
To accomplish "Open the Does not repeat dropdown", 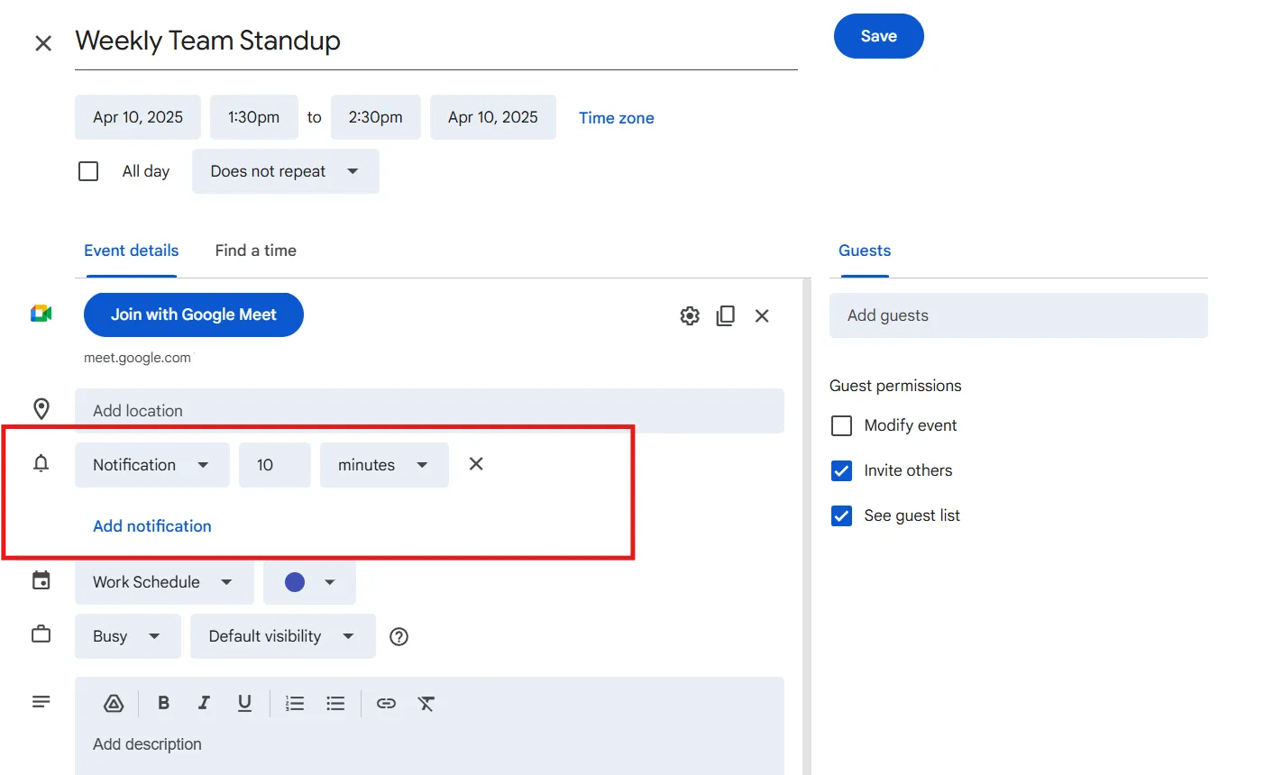I will click(x=286, y=171).
